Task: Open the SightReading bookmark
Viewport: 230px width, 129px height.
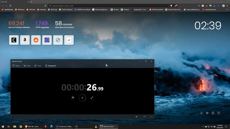Action: [7, 10]
